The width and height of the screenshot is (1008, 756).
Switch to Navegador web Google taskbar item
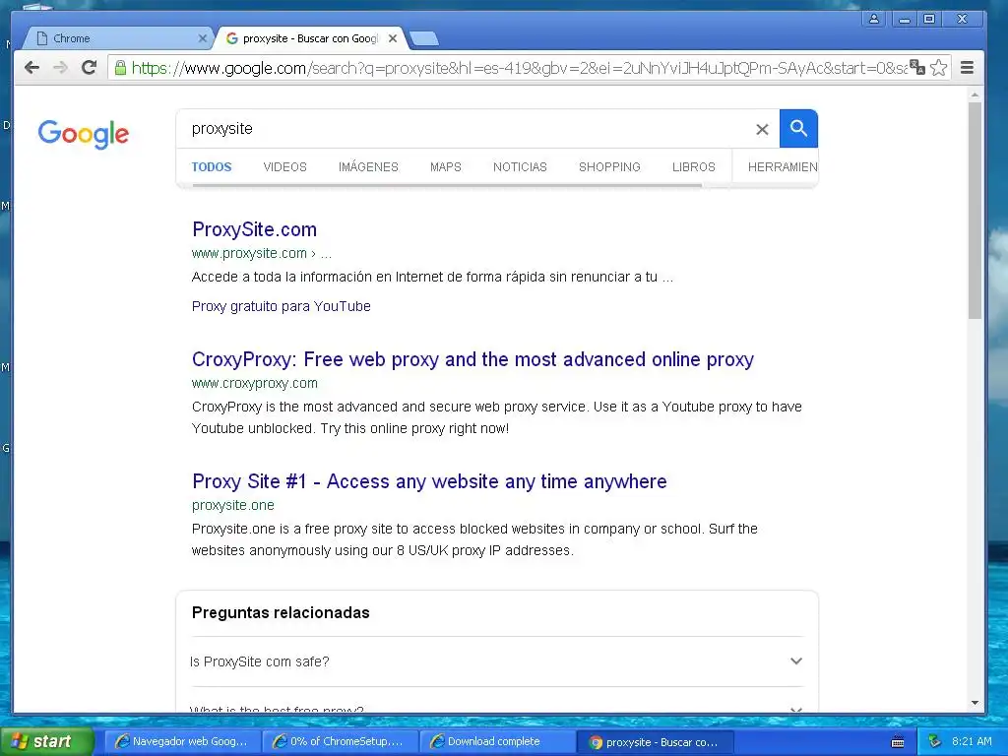(182, 741)
